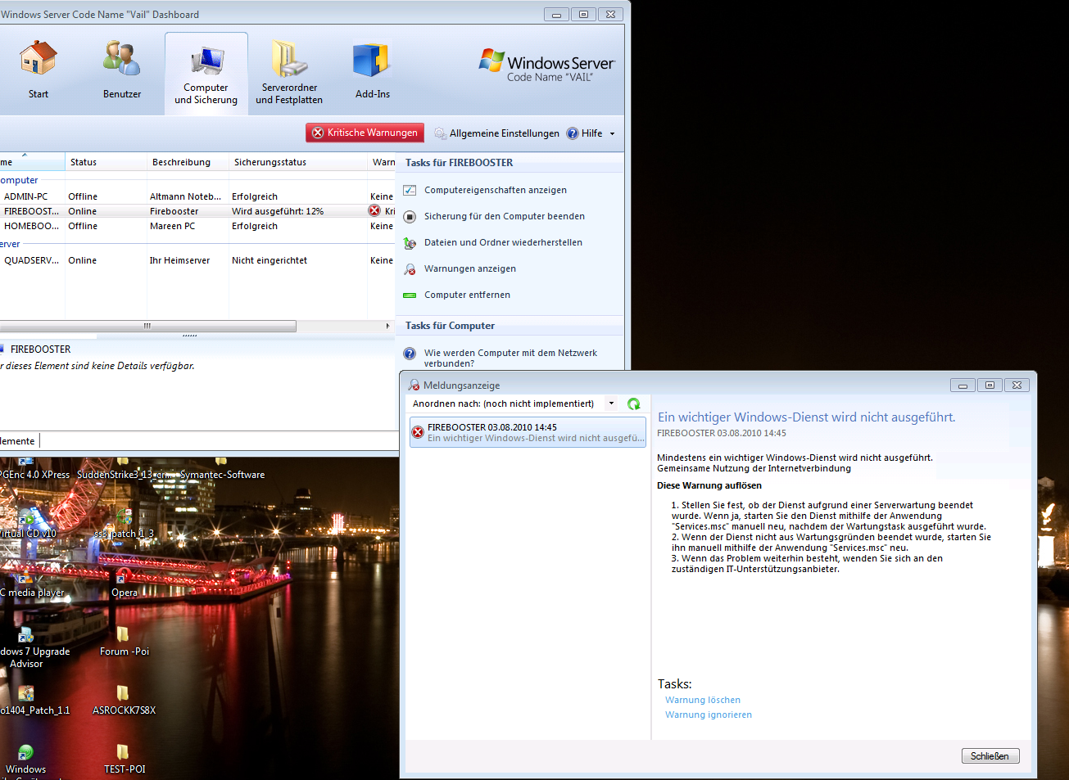Open the TEST-POI desktop folder
The height and width of the screenshot is (780, 1069).
[x=125, y=759]
